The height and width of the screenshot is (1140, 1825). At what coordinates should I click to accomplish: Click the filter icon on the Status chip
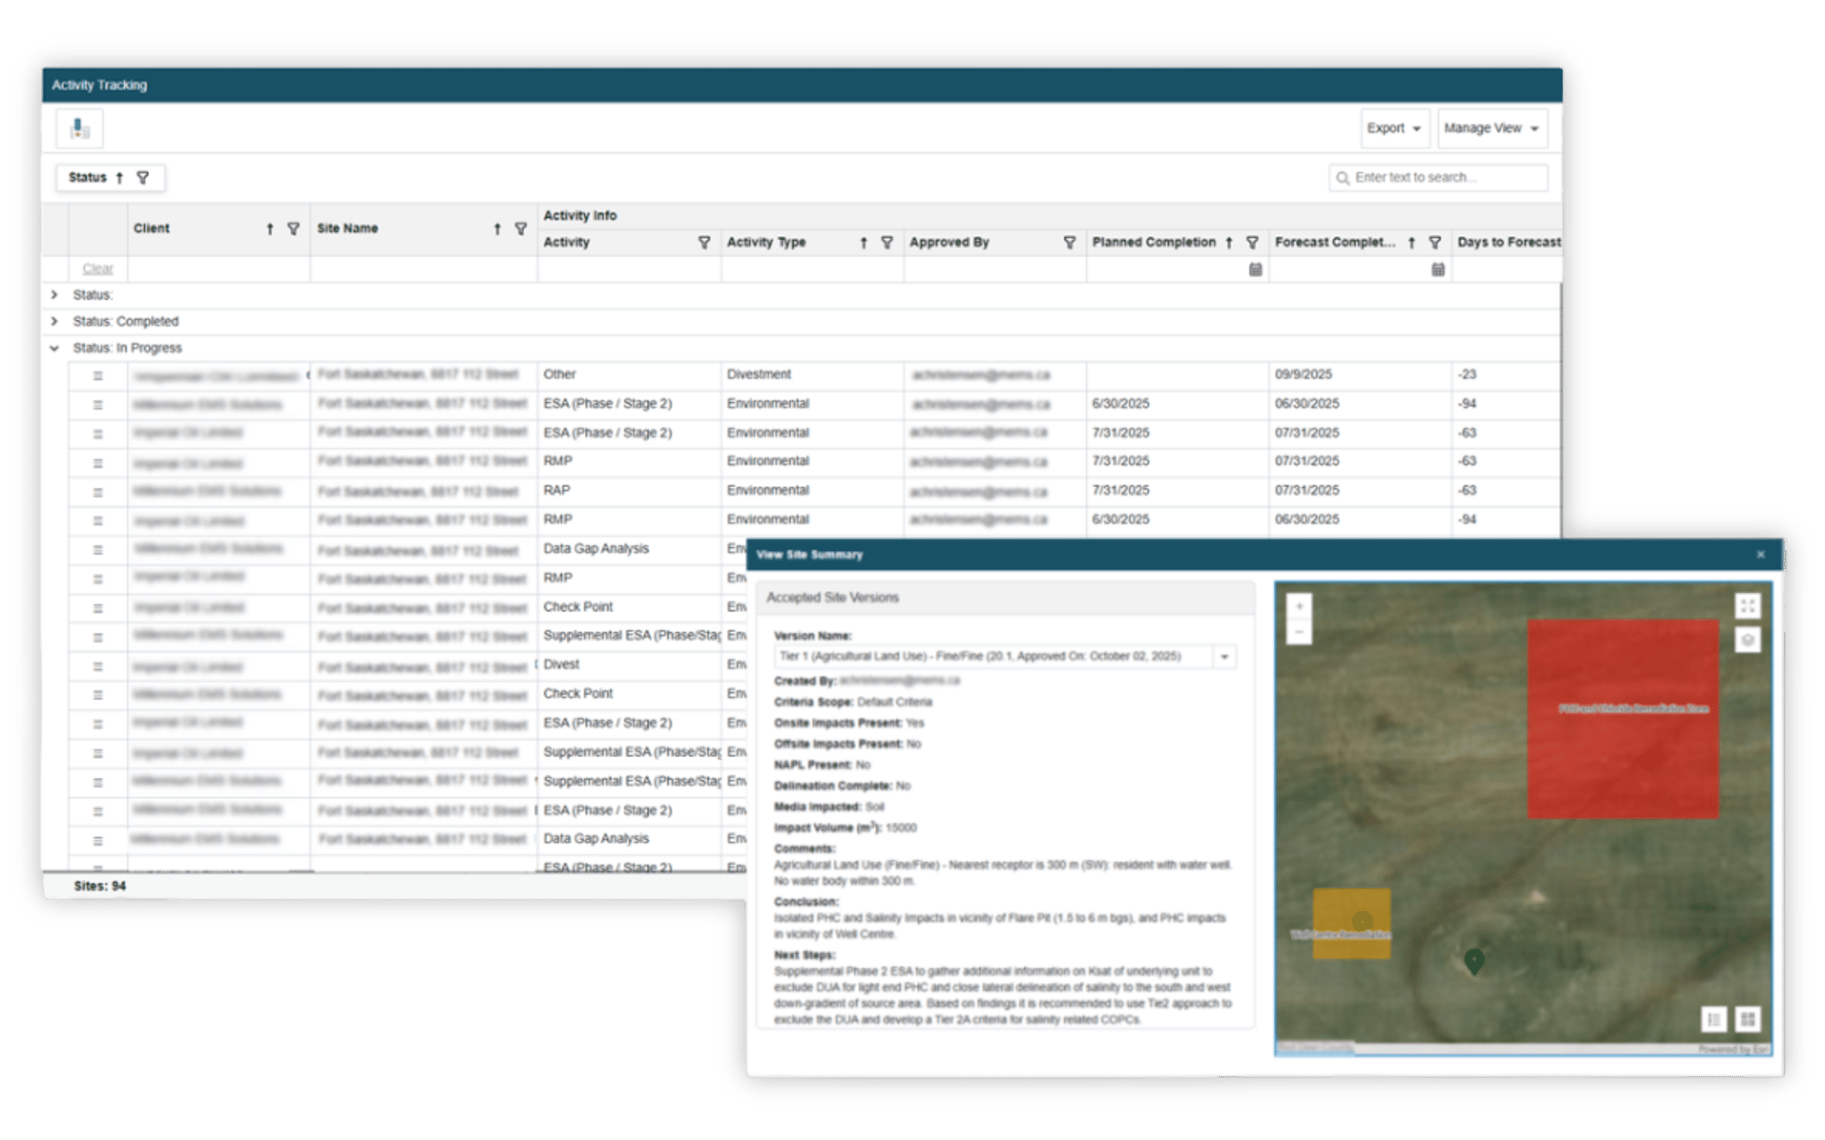coord(142,178)
